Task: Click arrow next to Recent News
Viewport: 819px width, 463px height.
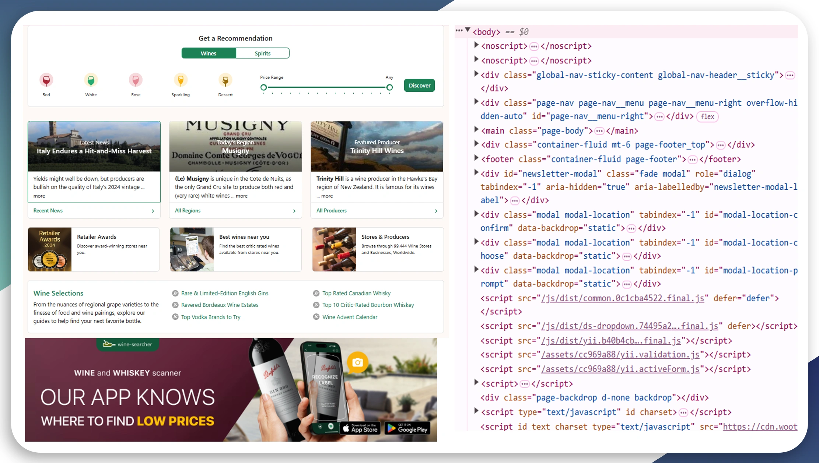Action: coord(153,211)
